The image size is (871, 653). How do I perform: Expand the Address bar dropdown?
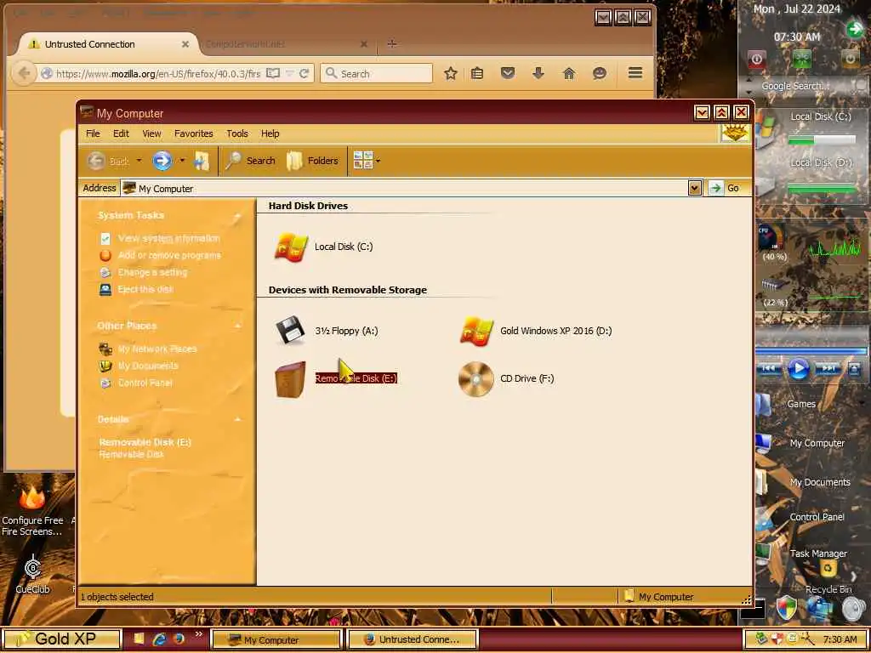tap(694, 188)
